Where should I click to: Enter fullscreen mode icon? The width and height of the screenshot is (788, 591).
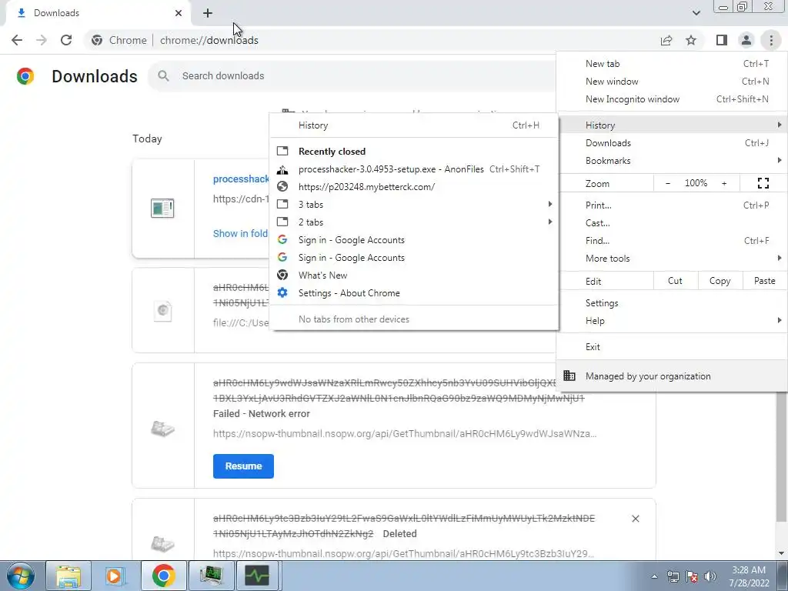763,183
